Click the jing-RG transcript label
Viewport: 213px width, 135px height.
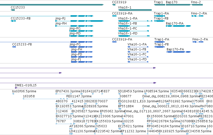click(75, 28)
